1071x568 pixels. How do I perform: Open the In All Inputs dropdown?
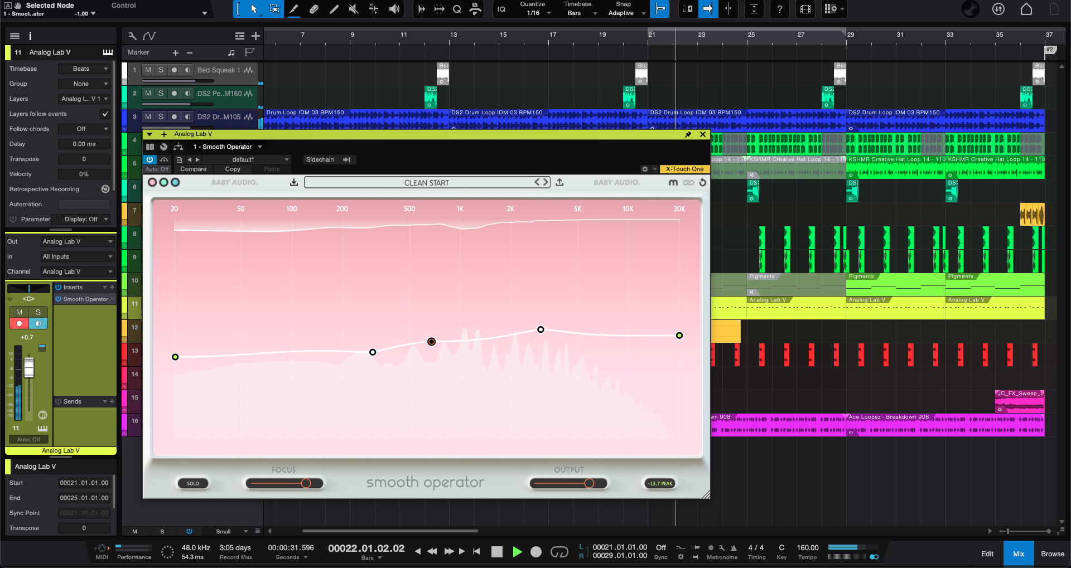[77, 256]
